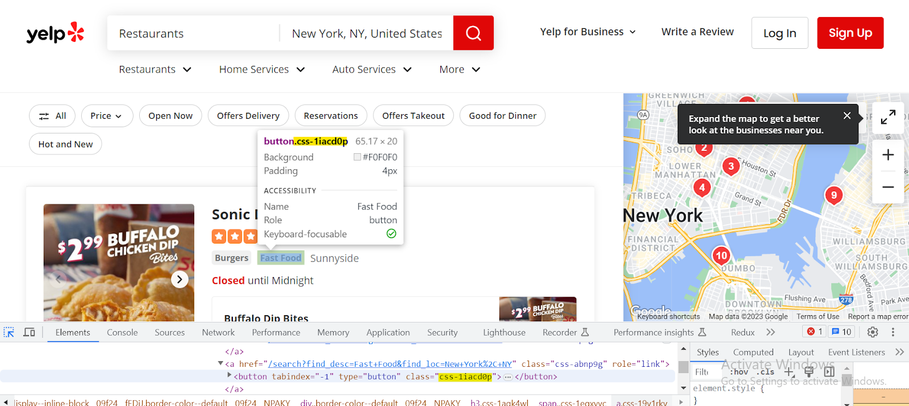Collapse the anchor element DOM node
909x406 pixels.
220,363
